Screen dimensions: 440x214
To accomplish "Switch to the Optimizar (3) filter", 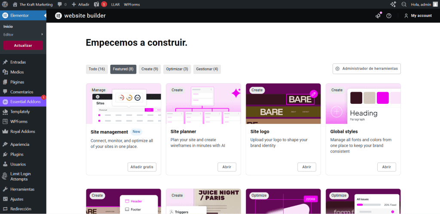I will point(177,69).
